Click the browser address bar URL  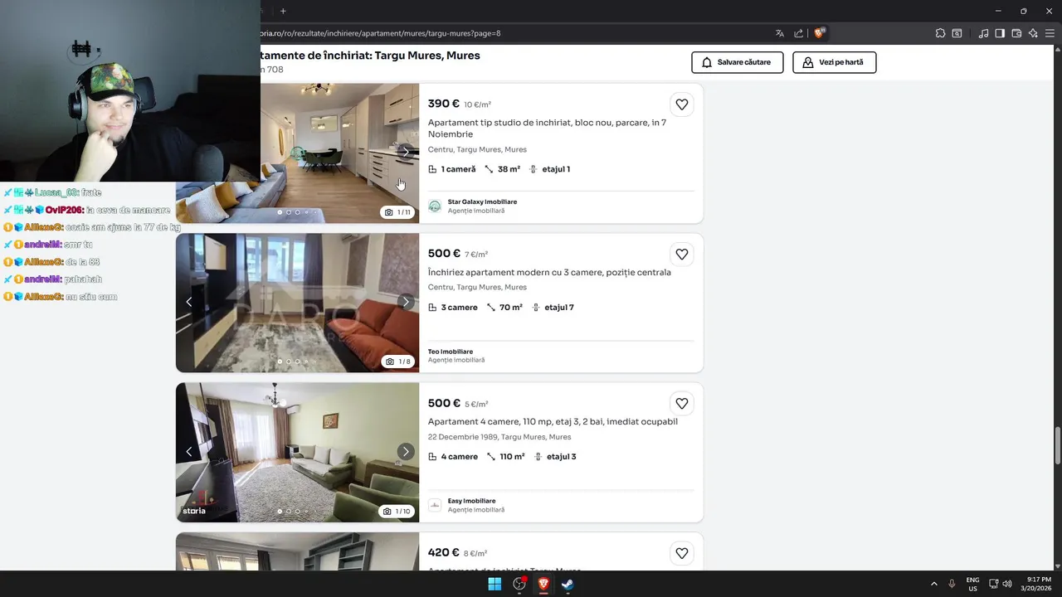[x=380, y=33]
